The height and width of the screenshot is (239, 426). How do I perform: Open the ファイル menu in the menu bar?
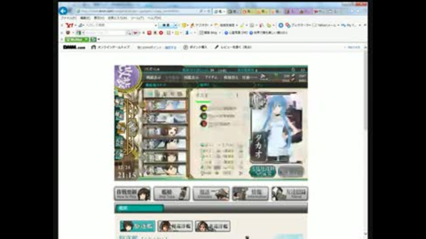point(68,18)
